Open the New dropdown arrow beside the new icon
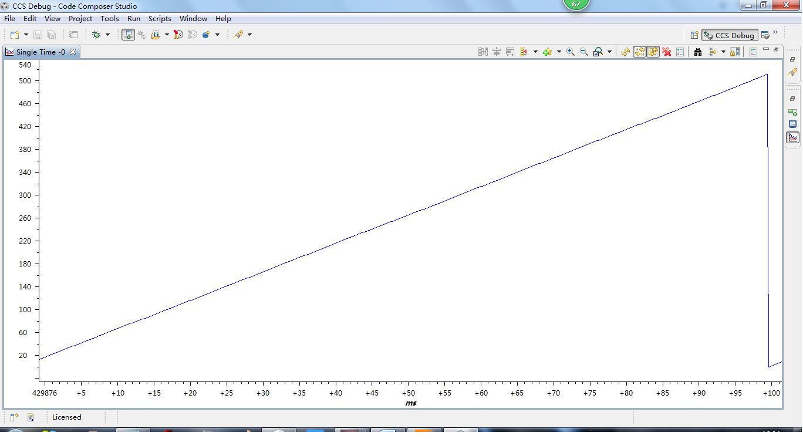The height and width of the screenshot is (439, 803). pos(26,35)
